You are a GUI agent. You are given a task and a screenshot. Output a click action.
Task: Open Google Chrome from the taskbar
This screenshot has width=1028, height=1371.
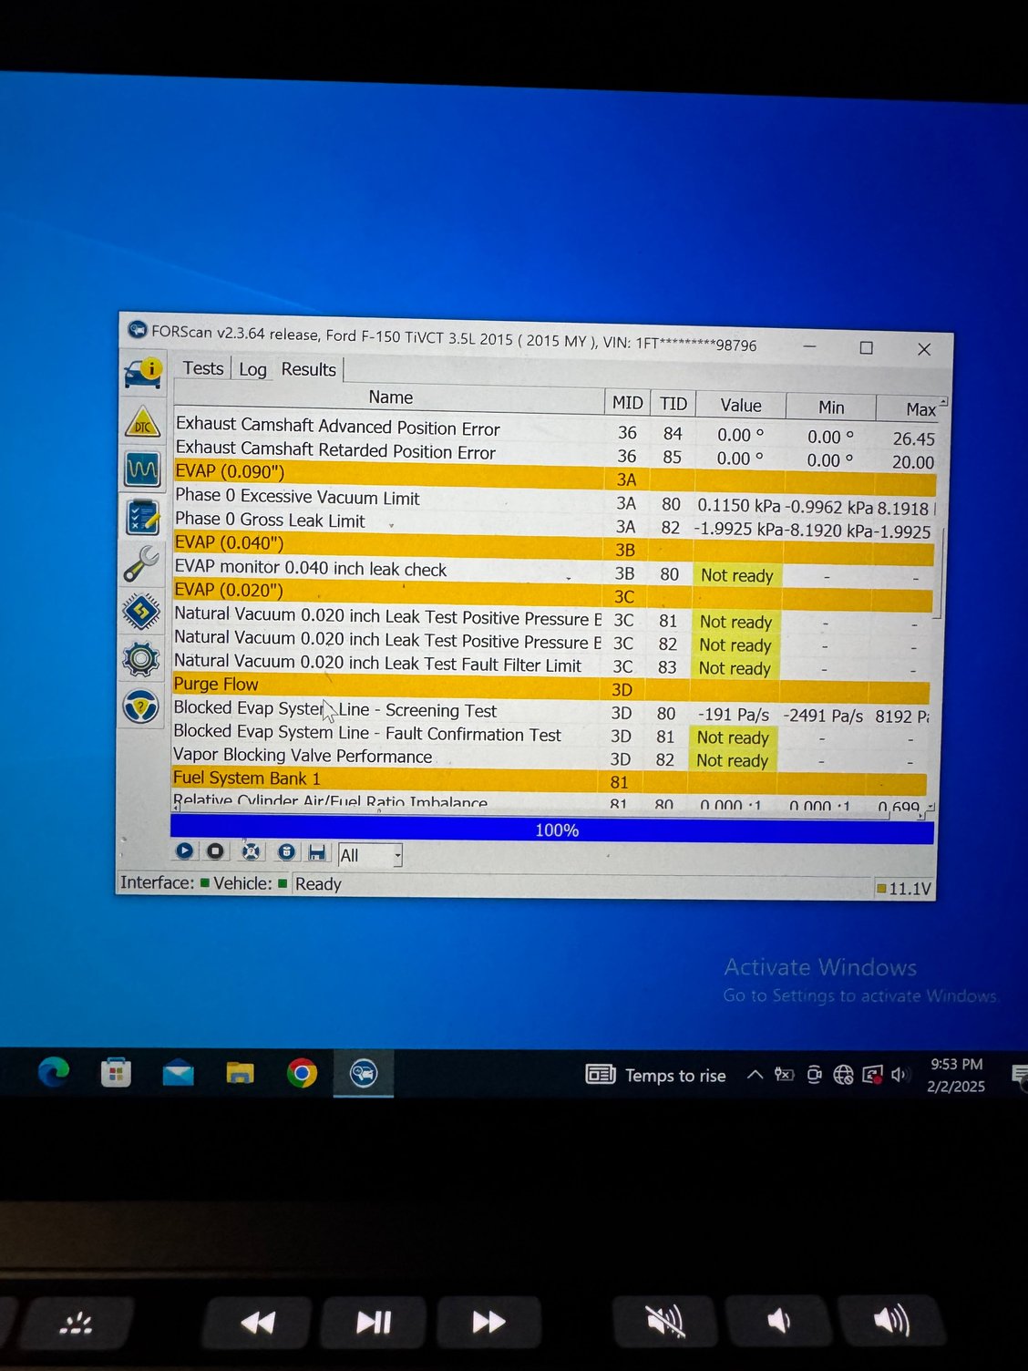click(x=302, y=1075)
